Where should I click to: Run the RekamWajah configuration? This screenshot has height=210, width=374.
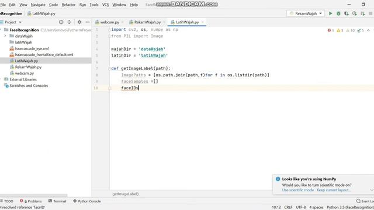coord(330,13)
